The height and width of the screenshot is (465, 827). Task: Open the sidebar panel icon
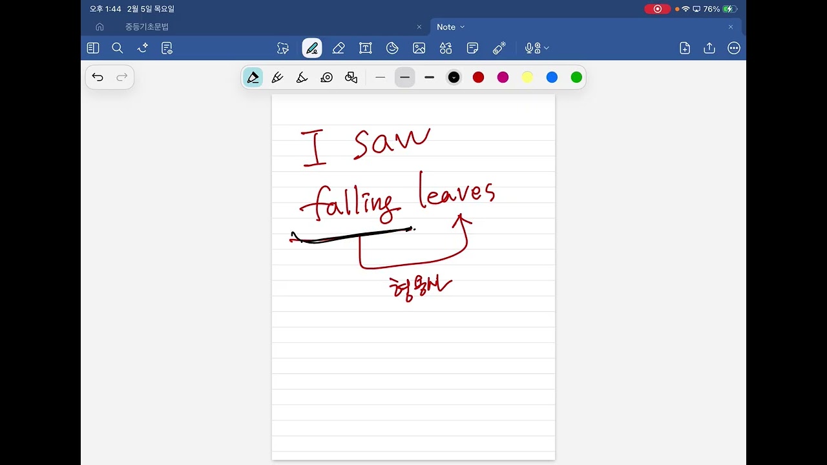(x=93, y=48)
